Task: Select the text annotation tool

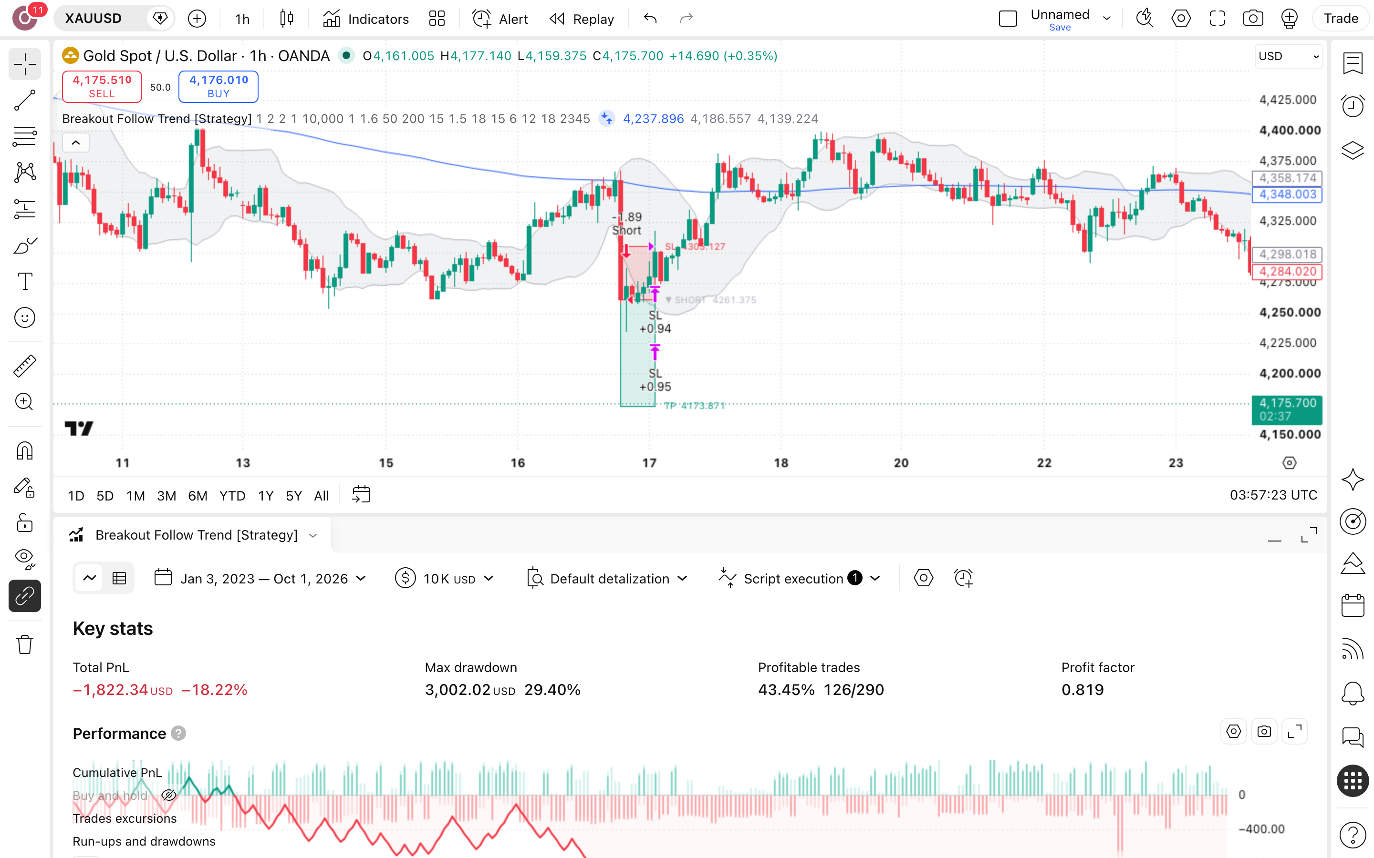Action: 24,281
